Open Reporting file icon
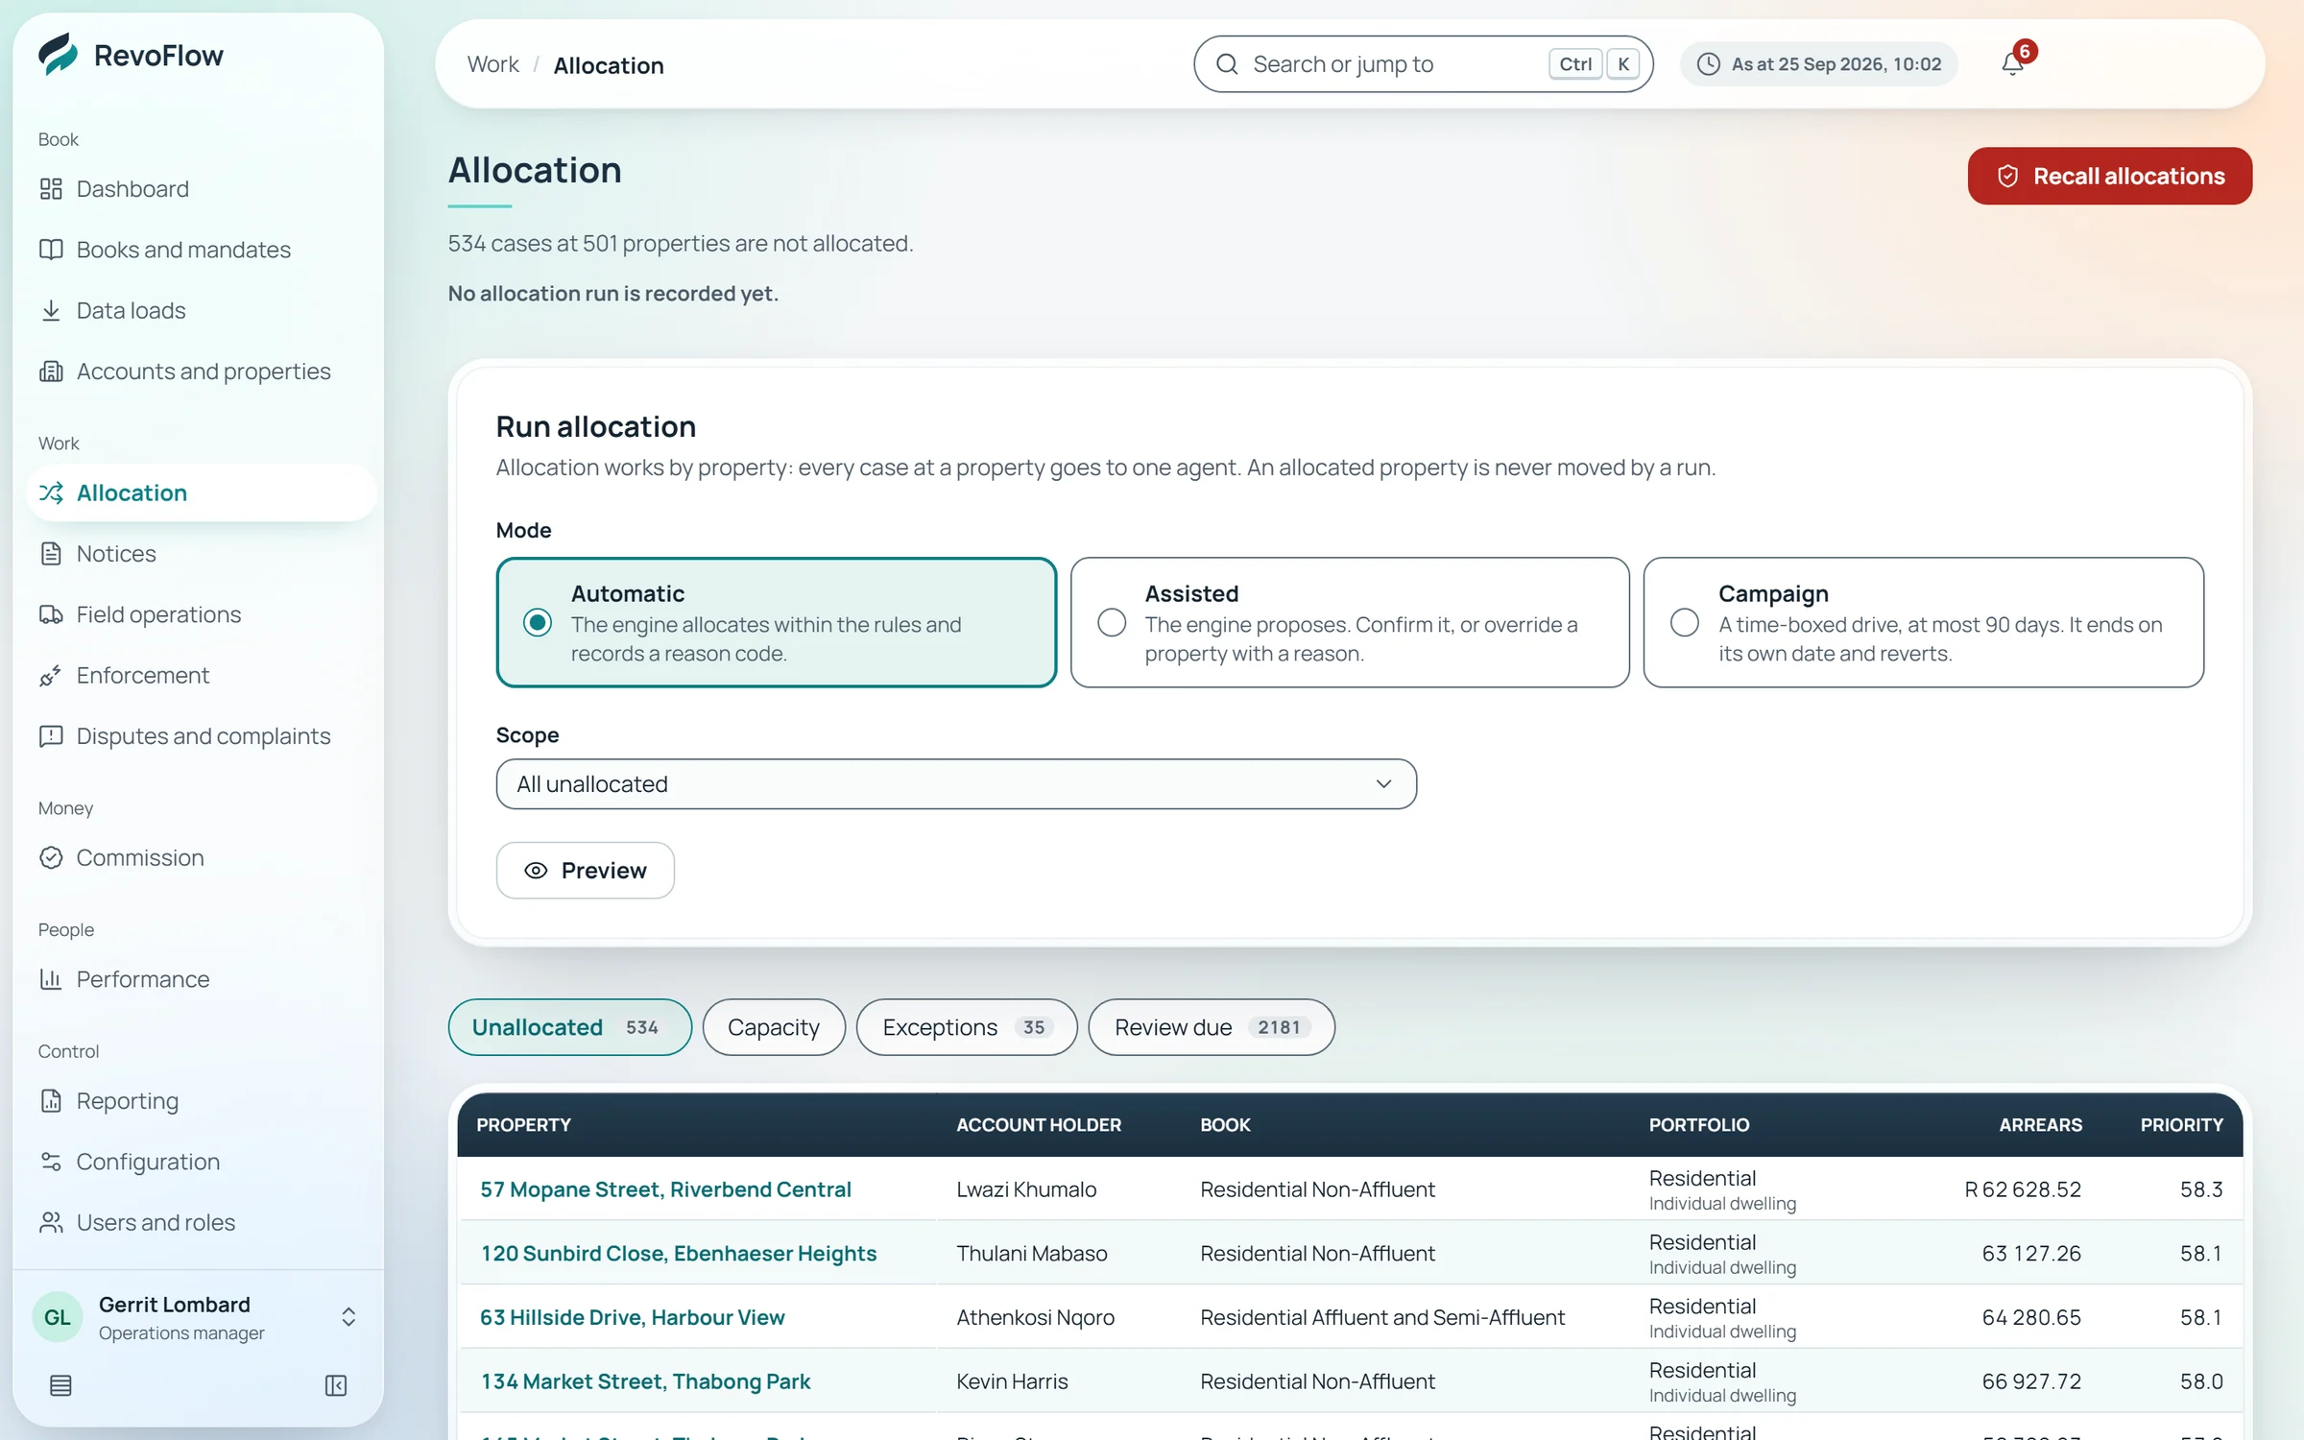The image size is (2304, 1440). coord(51,1101)
